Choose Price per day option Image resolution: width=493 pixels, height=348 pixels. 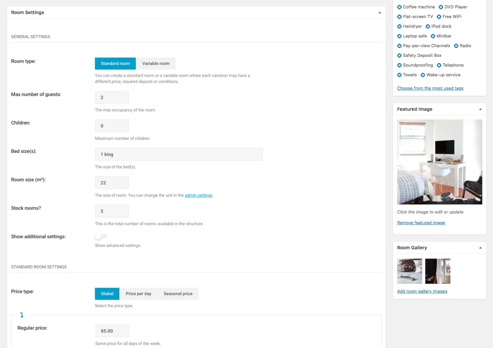[x=138, y=294]
